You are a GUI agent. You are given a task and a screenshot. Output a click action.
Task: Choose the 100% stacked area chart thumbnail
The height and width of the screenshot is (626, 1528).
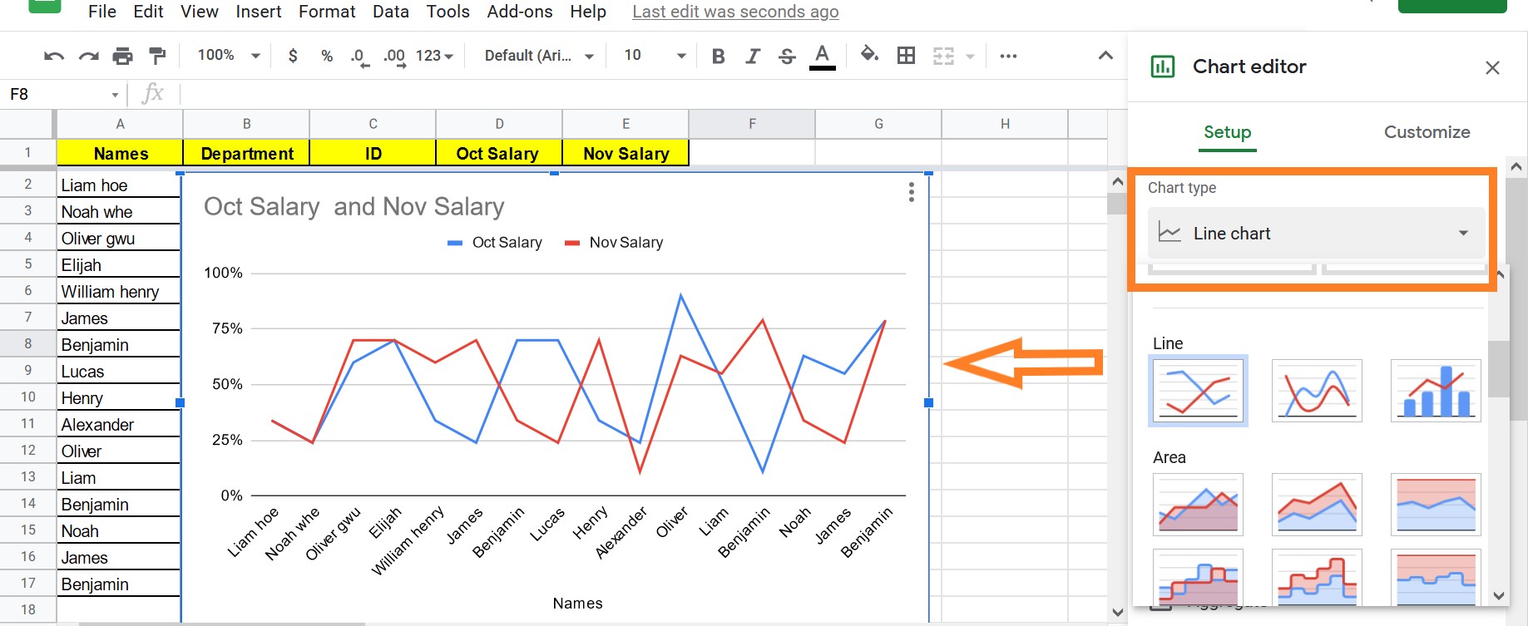(1436, 504)
